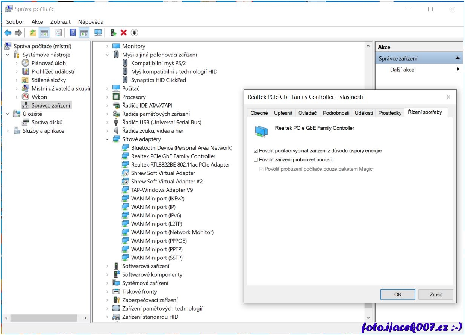Select Shrew Soft Virtual Adapter #2 device
Image resolution: width=465 pixels, height=335 pixels.
[167, 182]
